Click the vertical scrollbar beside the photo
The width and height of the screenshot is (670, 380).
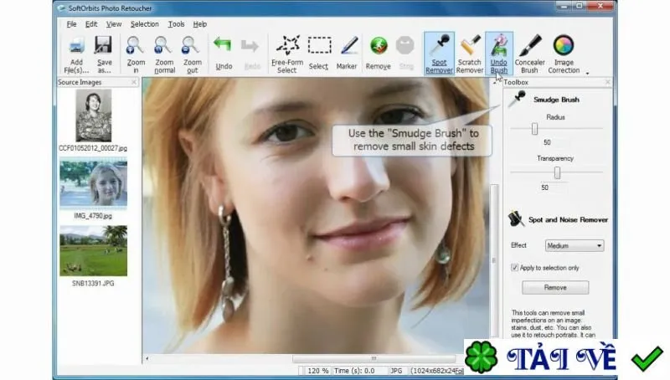[494, 260]
